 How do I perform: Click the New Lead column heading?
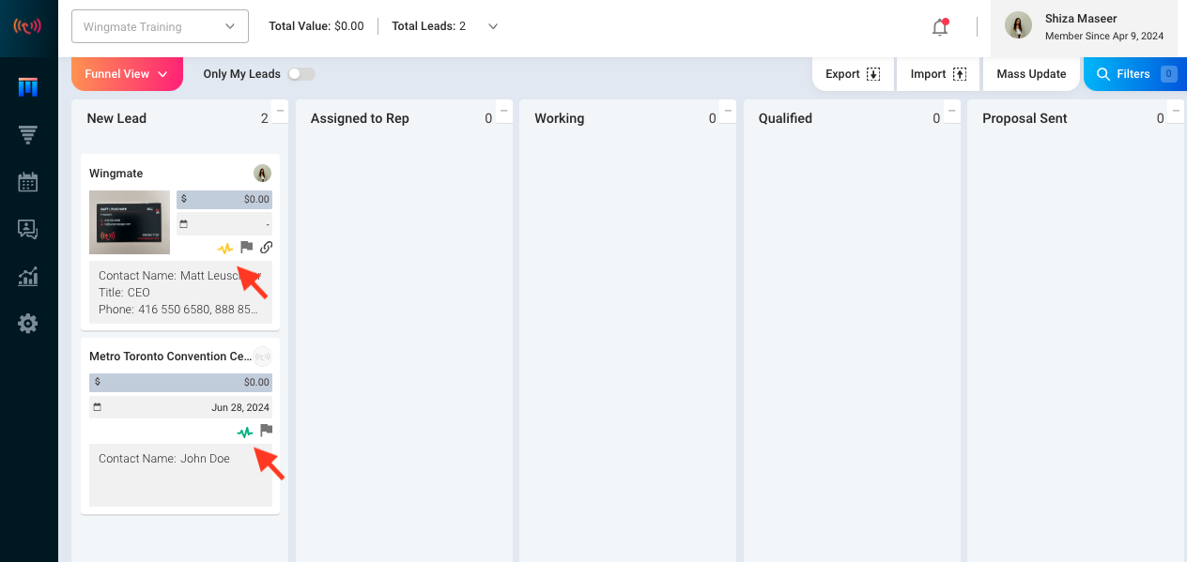[116, 118]
